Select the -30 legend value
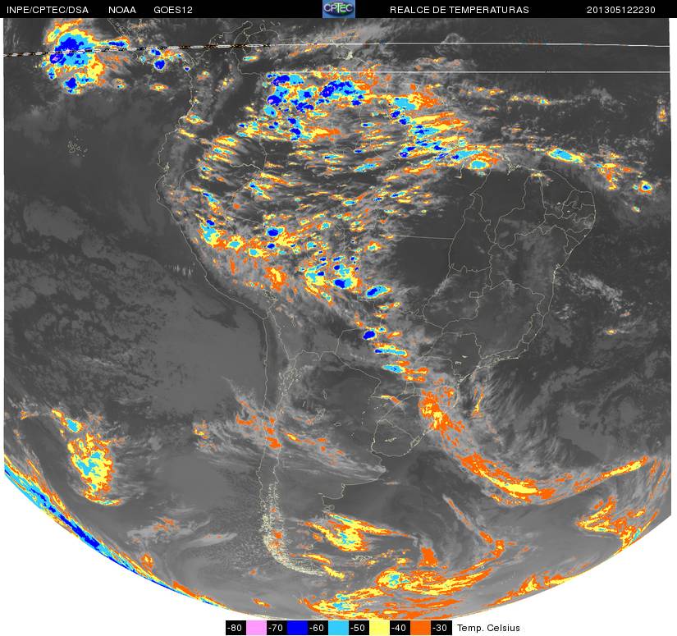This screenshot has height=636, width=677. pos(441,628)
